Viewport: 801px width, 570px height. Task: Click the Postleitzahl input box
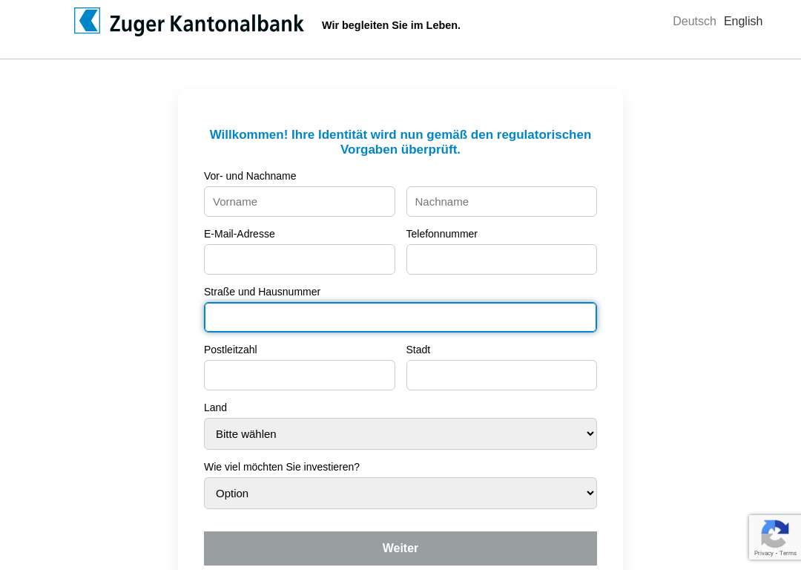click(x=300, y=376)
